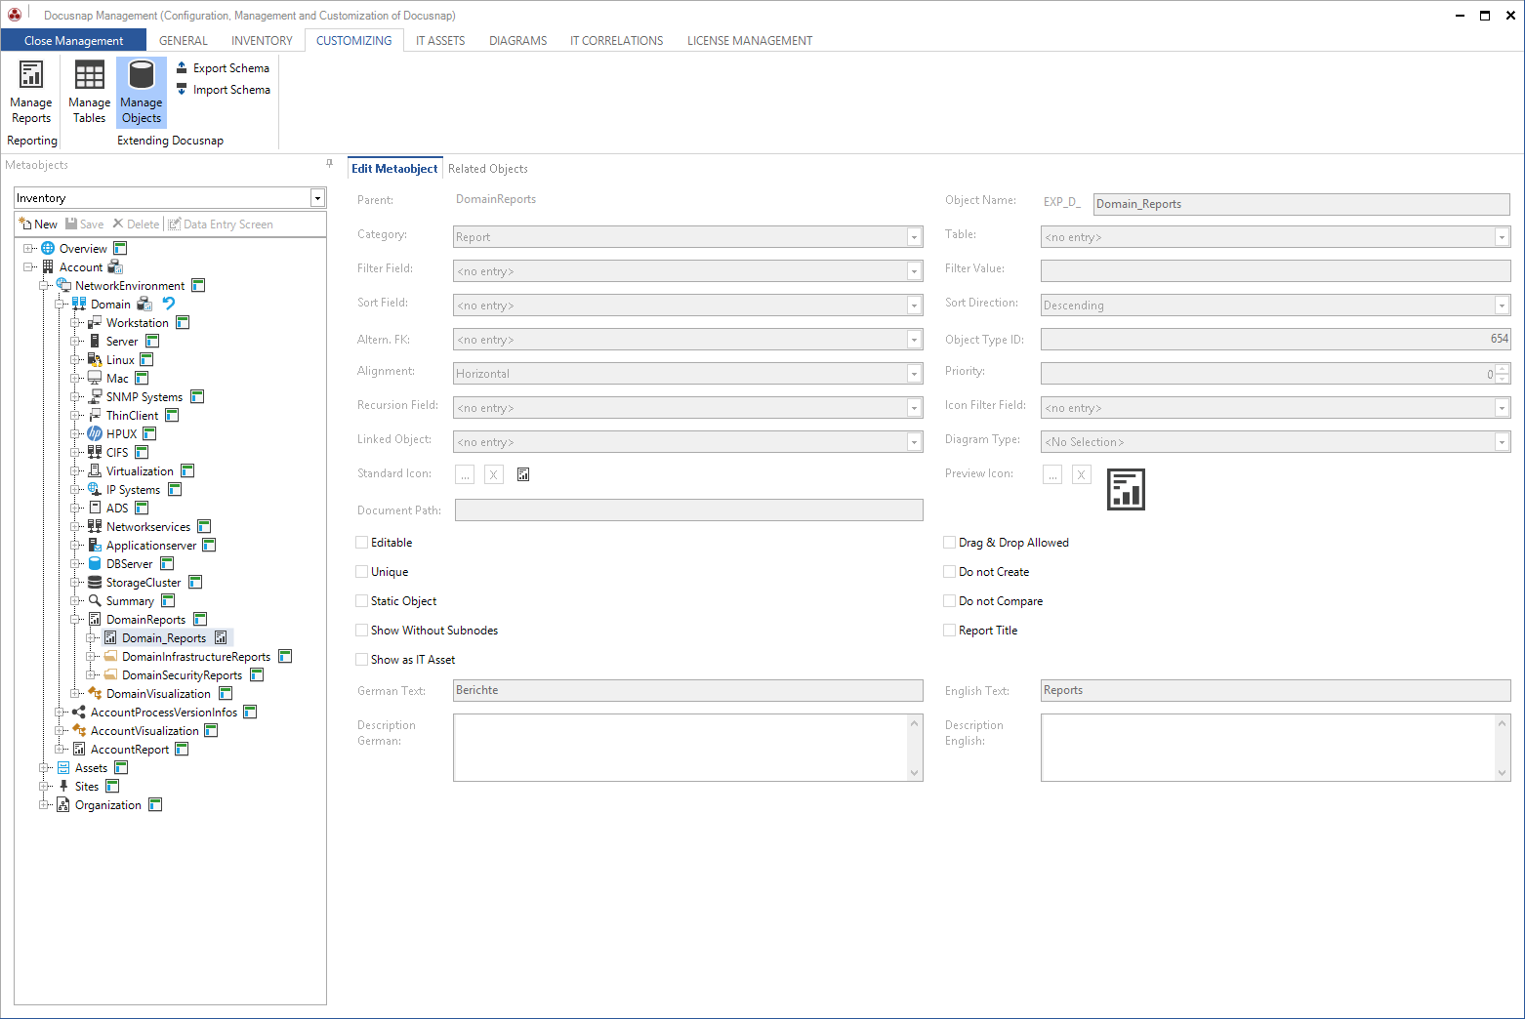Click the Data Entry Screen button

click(221, 224)
